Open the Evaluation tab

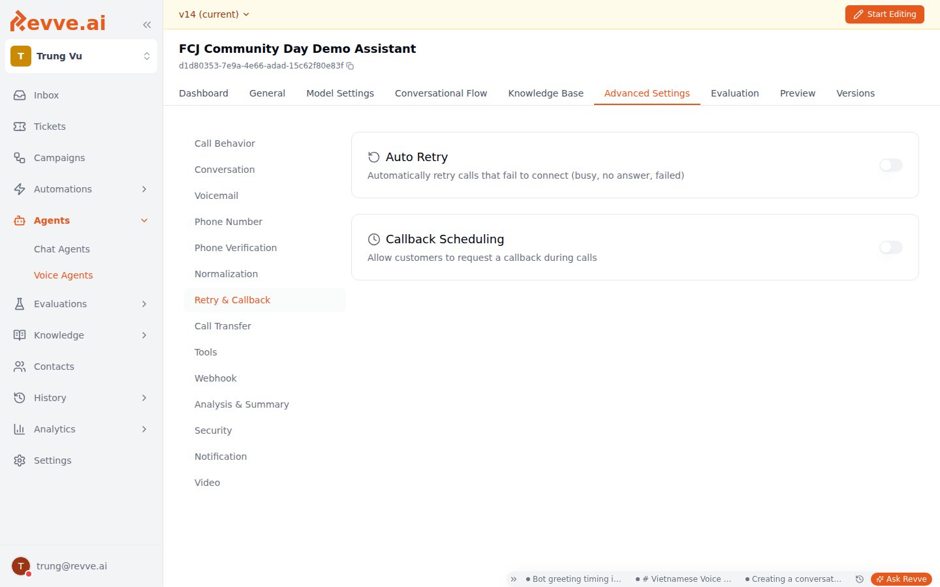[x=735, y=93]
